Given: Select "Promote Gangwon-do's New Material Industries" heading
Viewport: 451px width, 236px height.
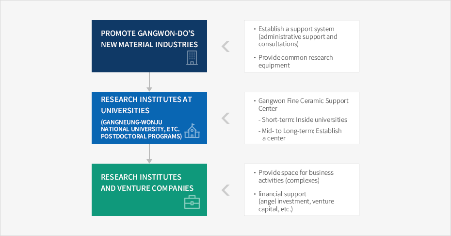Looking at the screenshot, I should pos(149,39).
